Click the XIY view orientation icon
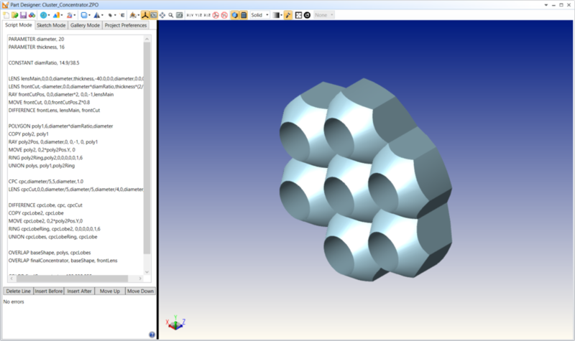575x341 pixels. [x=190, y=14]
